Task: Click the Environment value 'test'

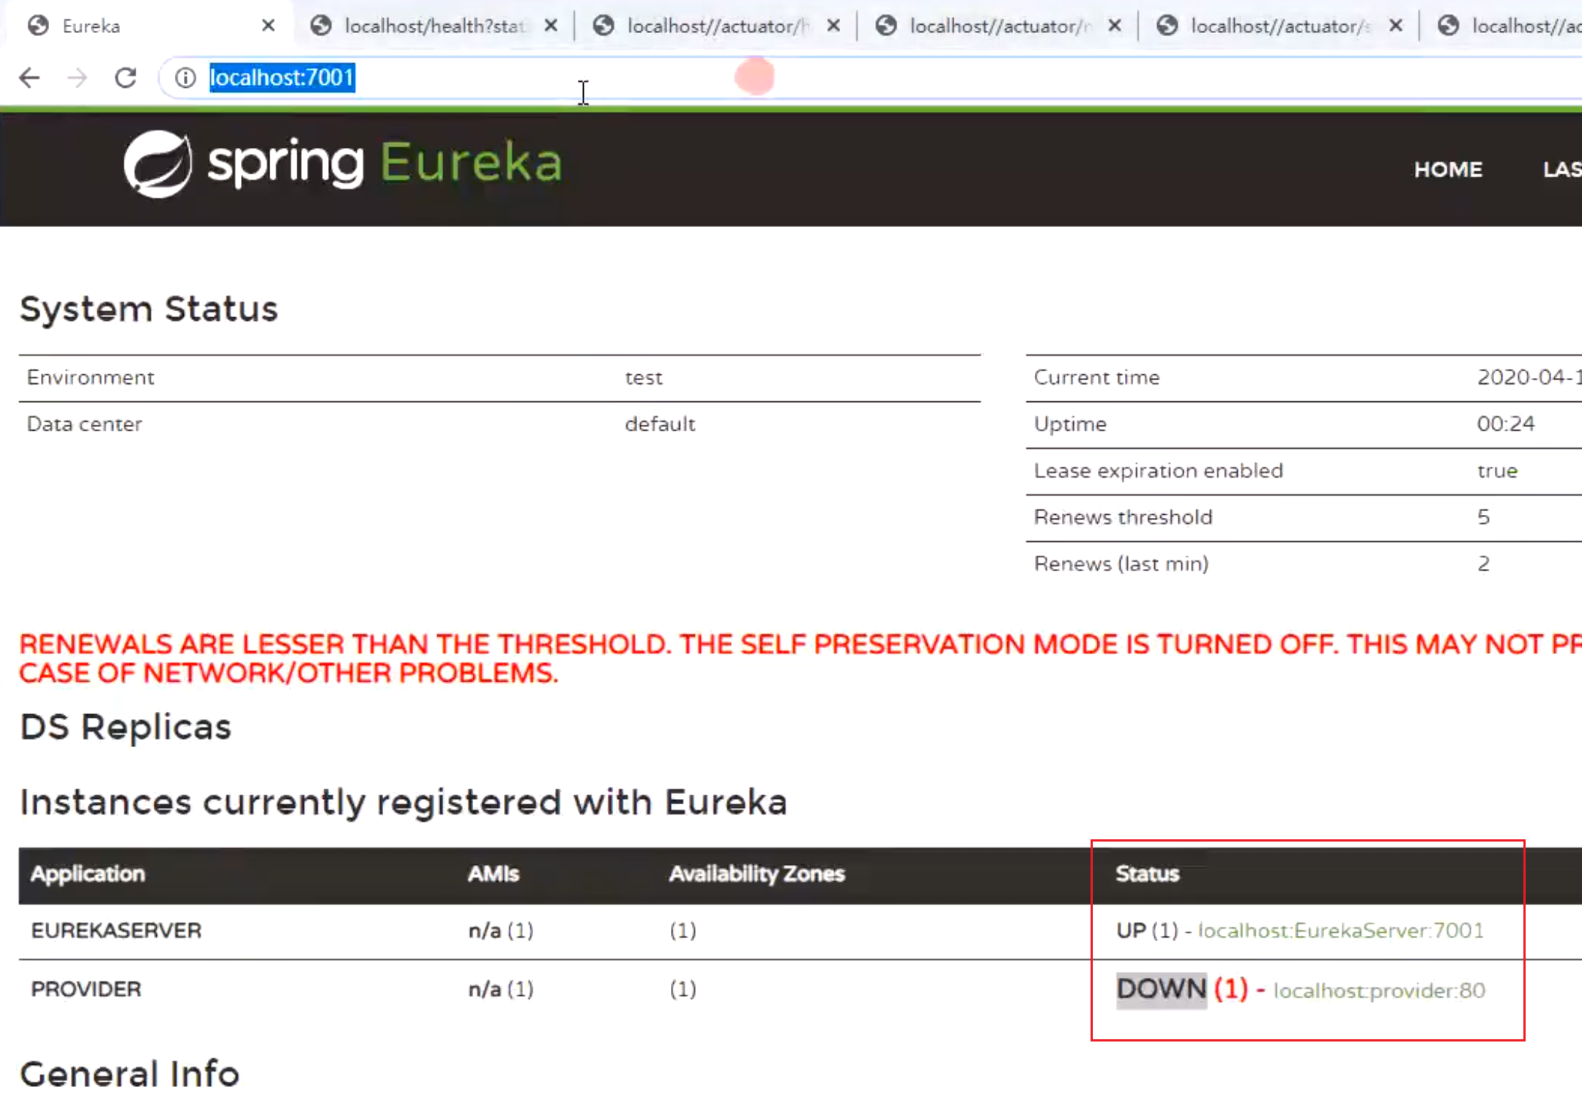Action: [643, 377]
